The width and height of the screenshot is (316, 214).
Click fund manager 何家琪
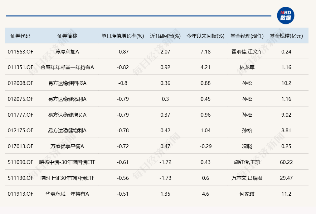coord(247,194)
